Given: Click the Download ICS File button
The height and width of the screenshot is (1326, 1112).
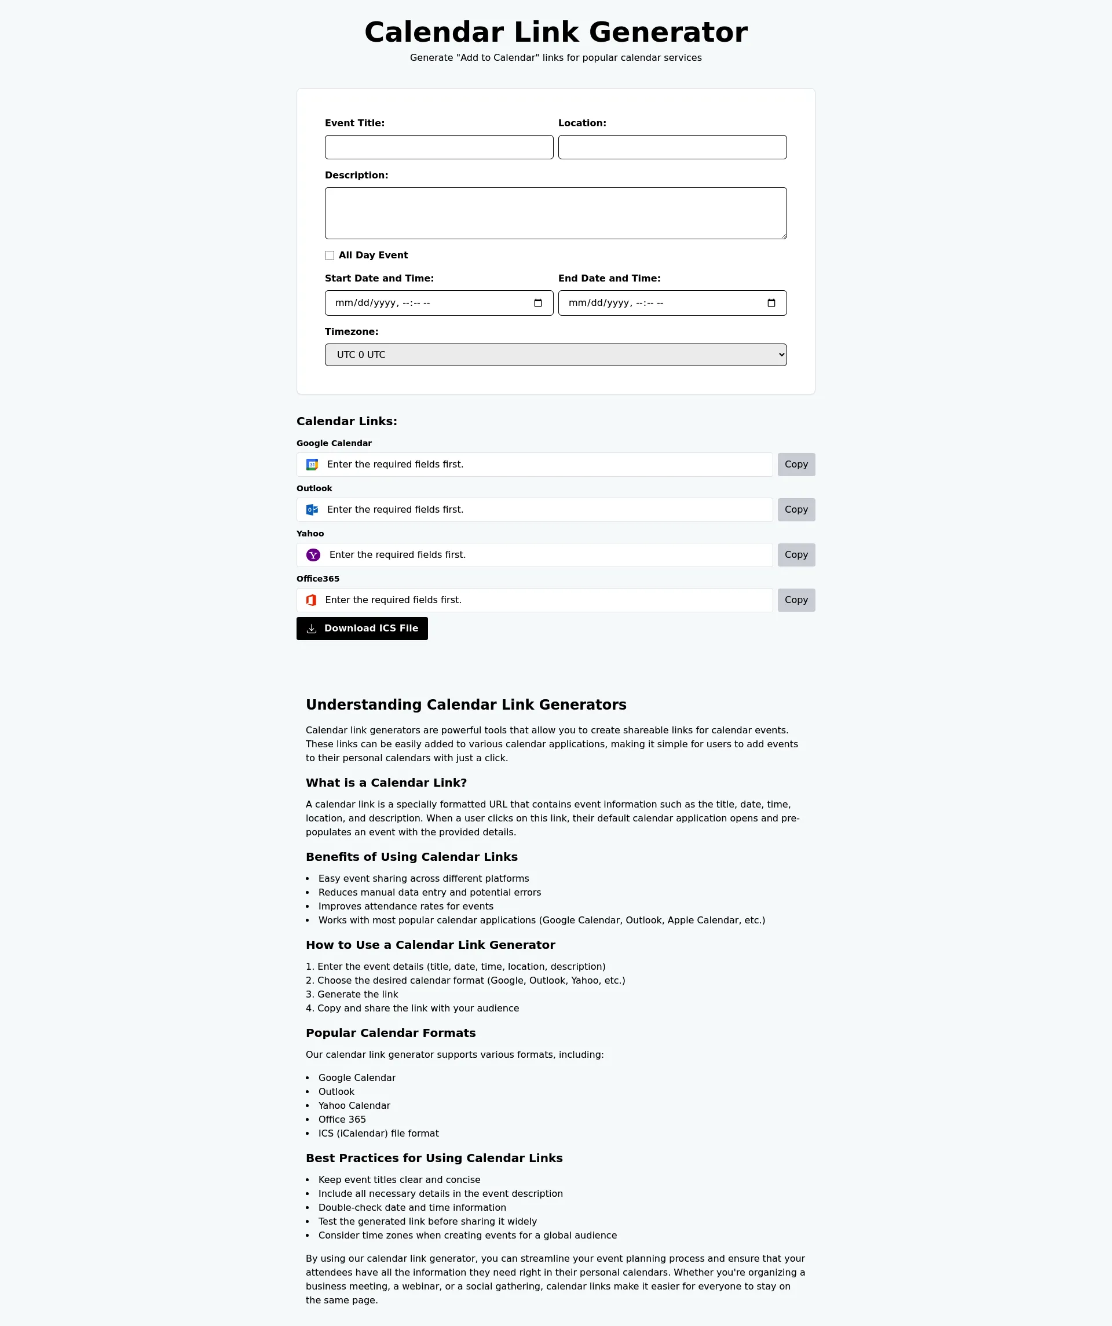Looking at the screenshot, I should pos(362,628).
